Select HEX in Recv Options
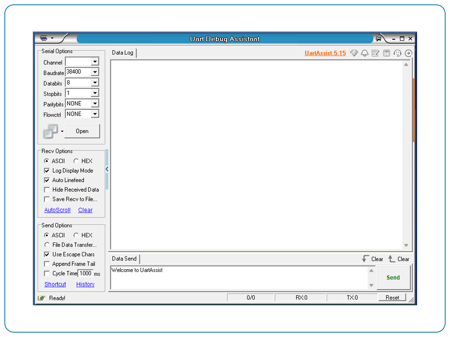450x337 pixels. (x=83, y=161)
